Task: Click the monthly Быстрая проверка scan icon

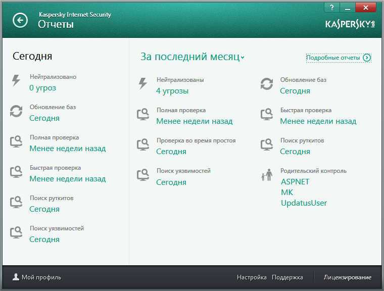Action: tap(267, 114)
